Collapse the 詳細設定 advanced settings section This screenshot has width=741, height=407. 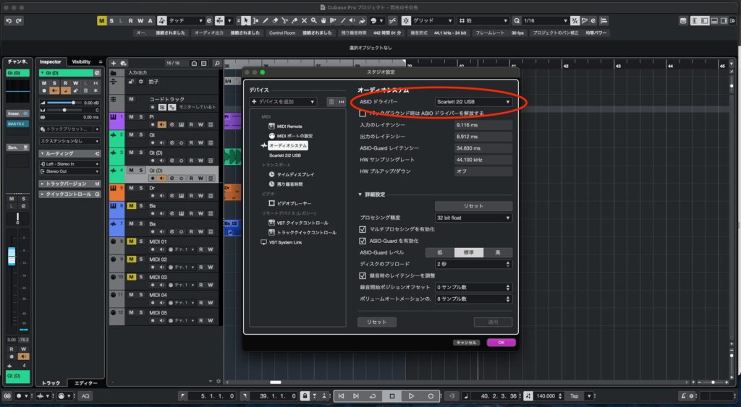[360, 194]
